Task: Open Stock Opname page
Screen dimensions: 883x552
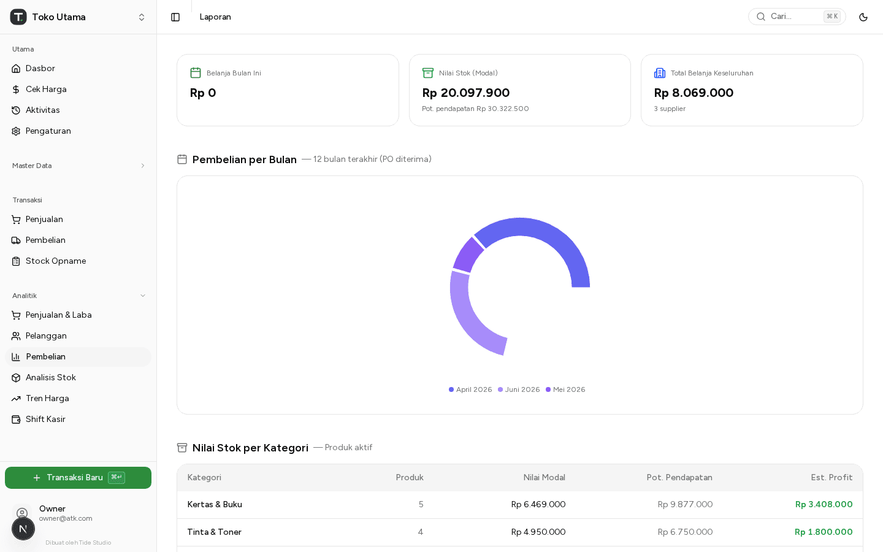Action: coord(78,261)
